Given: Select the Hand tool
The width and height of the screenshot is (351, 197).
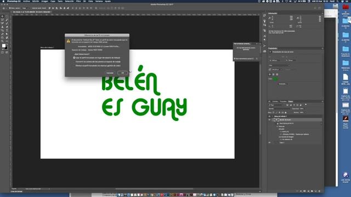Looking at the screenshot, I should (x=7, y=38).
